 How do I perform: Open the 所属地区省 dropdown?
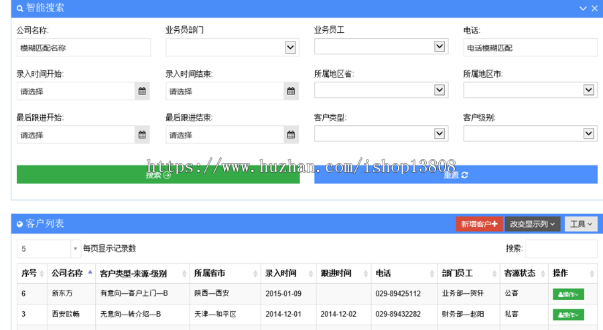coord(381,90)
